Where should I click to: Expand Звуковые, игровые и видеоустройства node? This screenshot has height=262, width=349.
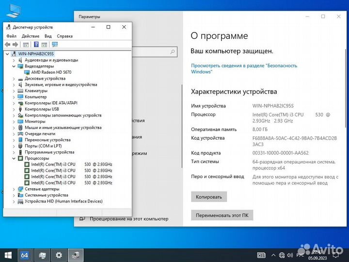[x=14, y=84]
